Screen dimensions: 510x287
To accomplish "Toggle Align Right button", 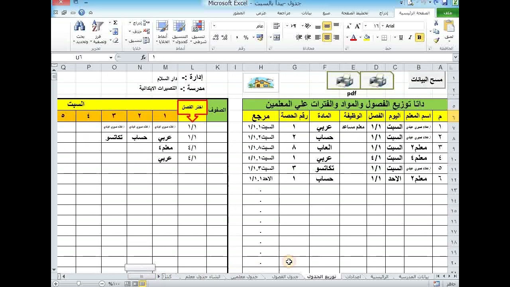I will tap(336, 37).
